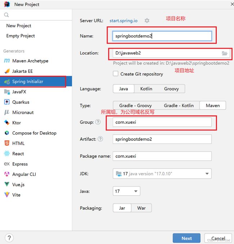Image resolution: width=234 pixels, height=244 pixels.
Task: Click the Express icon
Action: pos(7,164)
